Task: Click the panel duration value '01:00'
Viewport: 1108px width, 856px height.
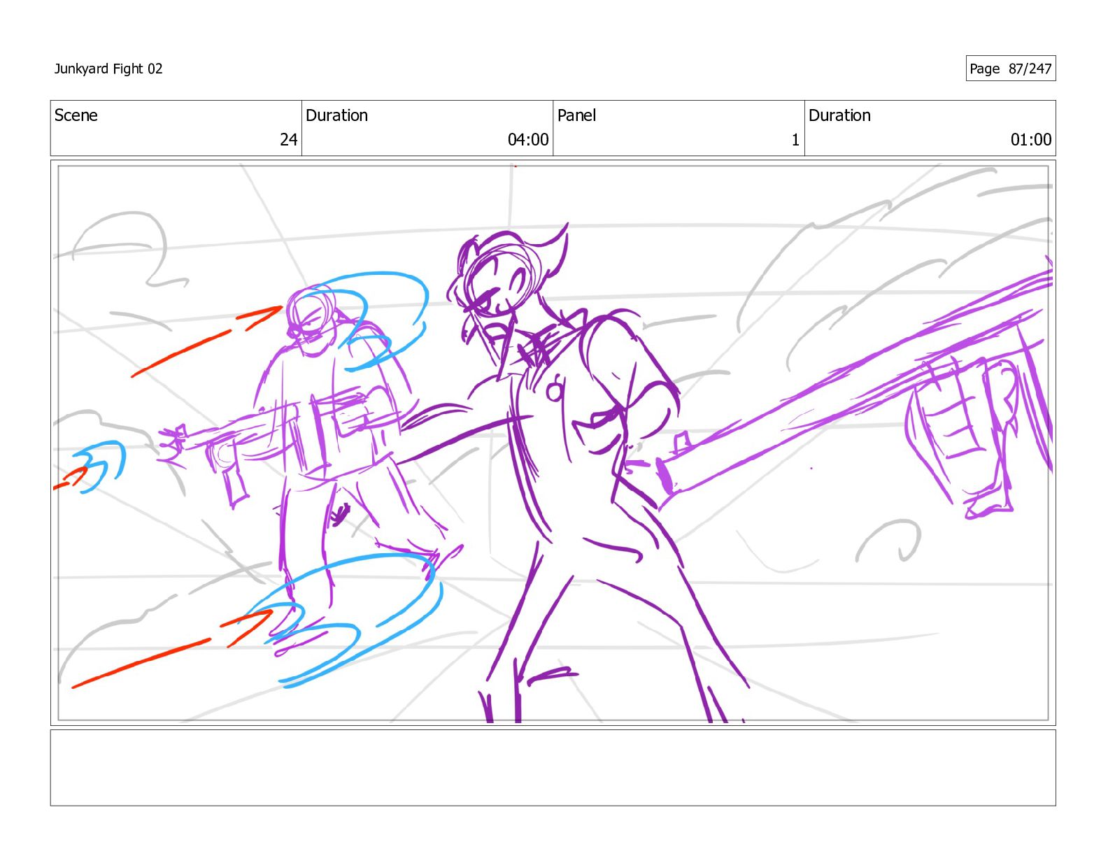Action: pos(1031,140)
